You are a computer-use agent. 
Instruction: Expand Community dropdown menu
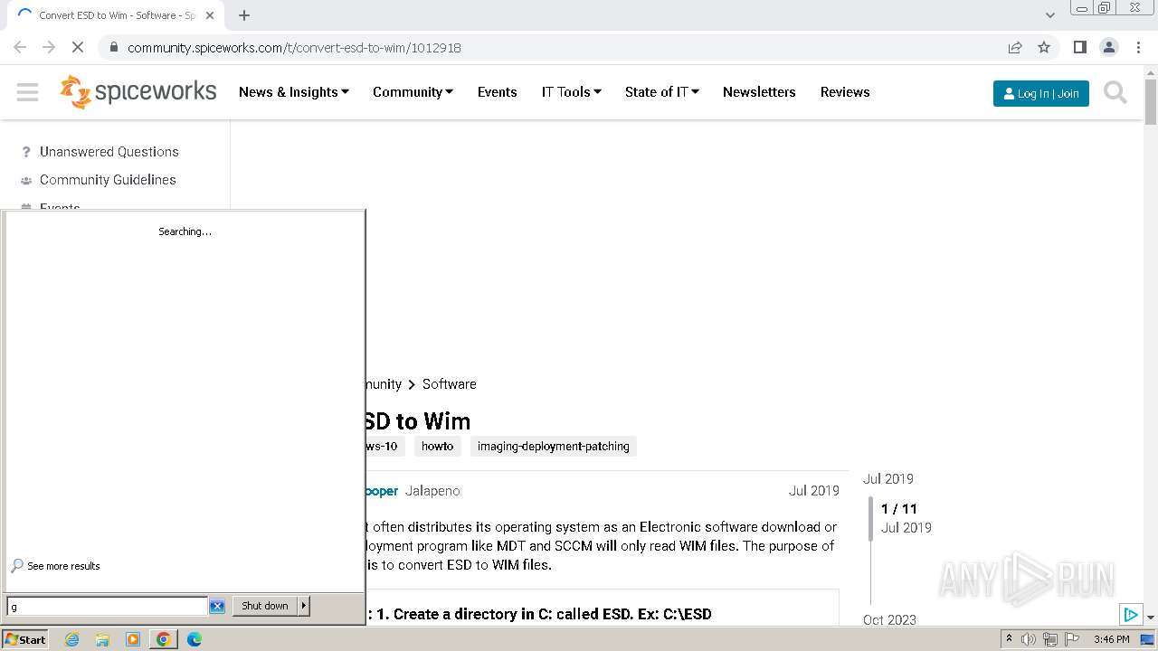(x=413, y=92)
